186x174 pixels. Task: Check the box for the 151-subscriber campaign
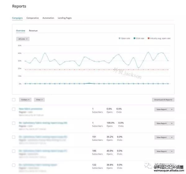pos(14,137)
